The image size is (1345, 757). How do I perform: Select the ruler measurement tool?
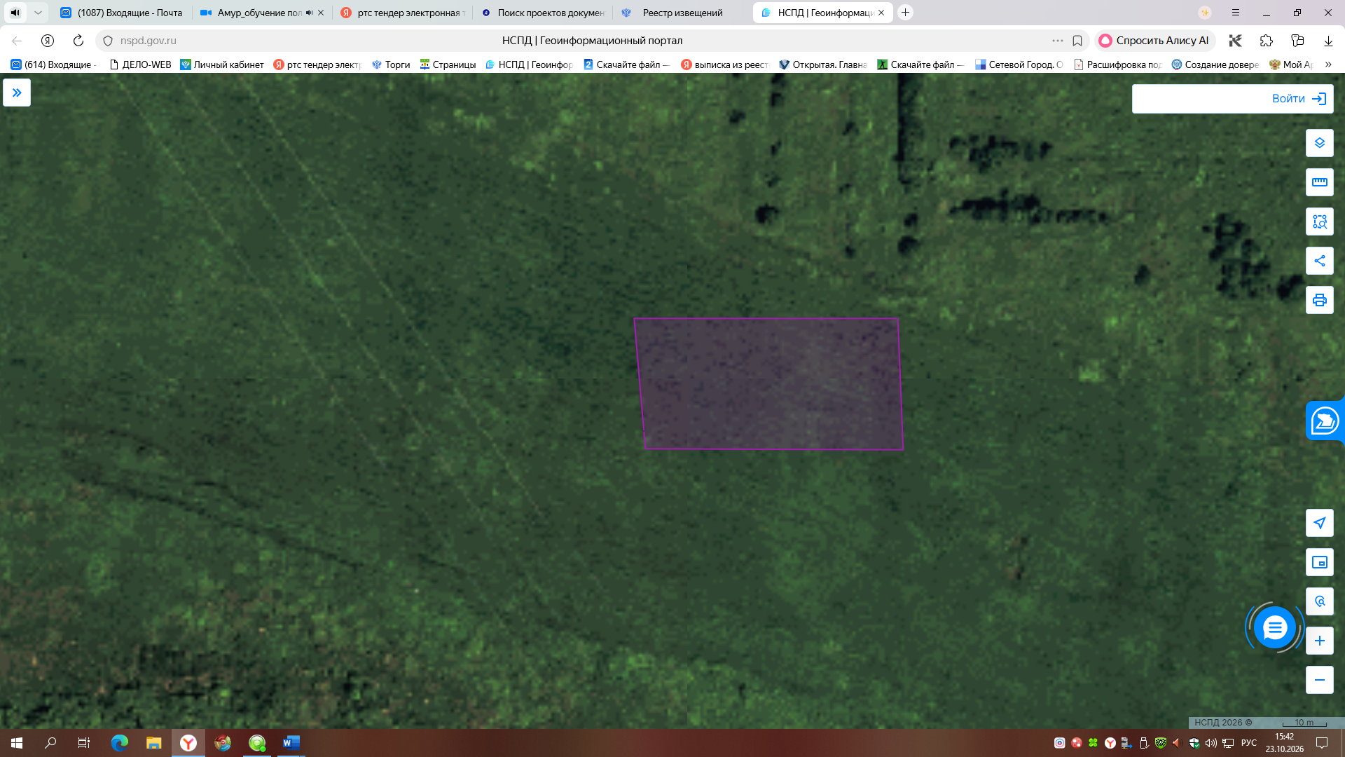1319,182
